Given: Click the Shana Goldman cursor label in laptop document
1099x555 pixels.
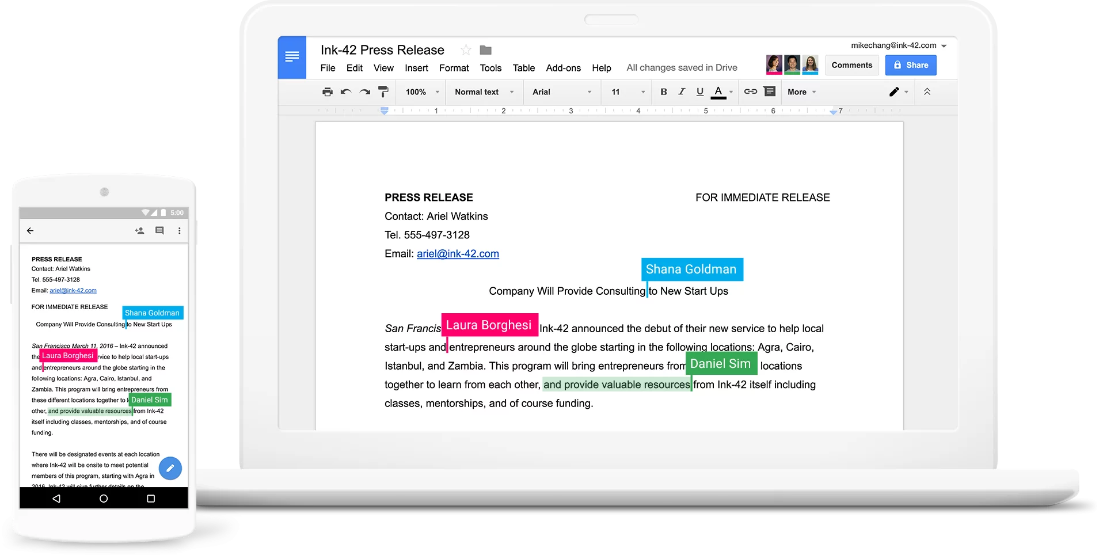Looking at the screenshot, I should coord(692,269).
